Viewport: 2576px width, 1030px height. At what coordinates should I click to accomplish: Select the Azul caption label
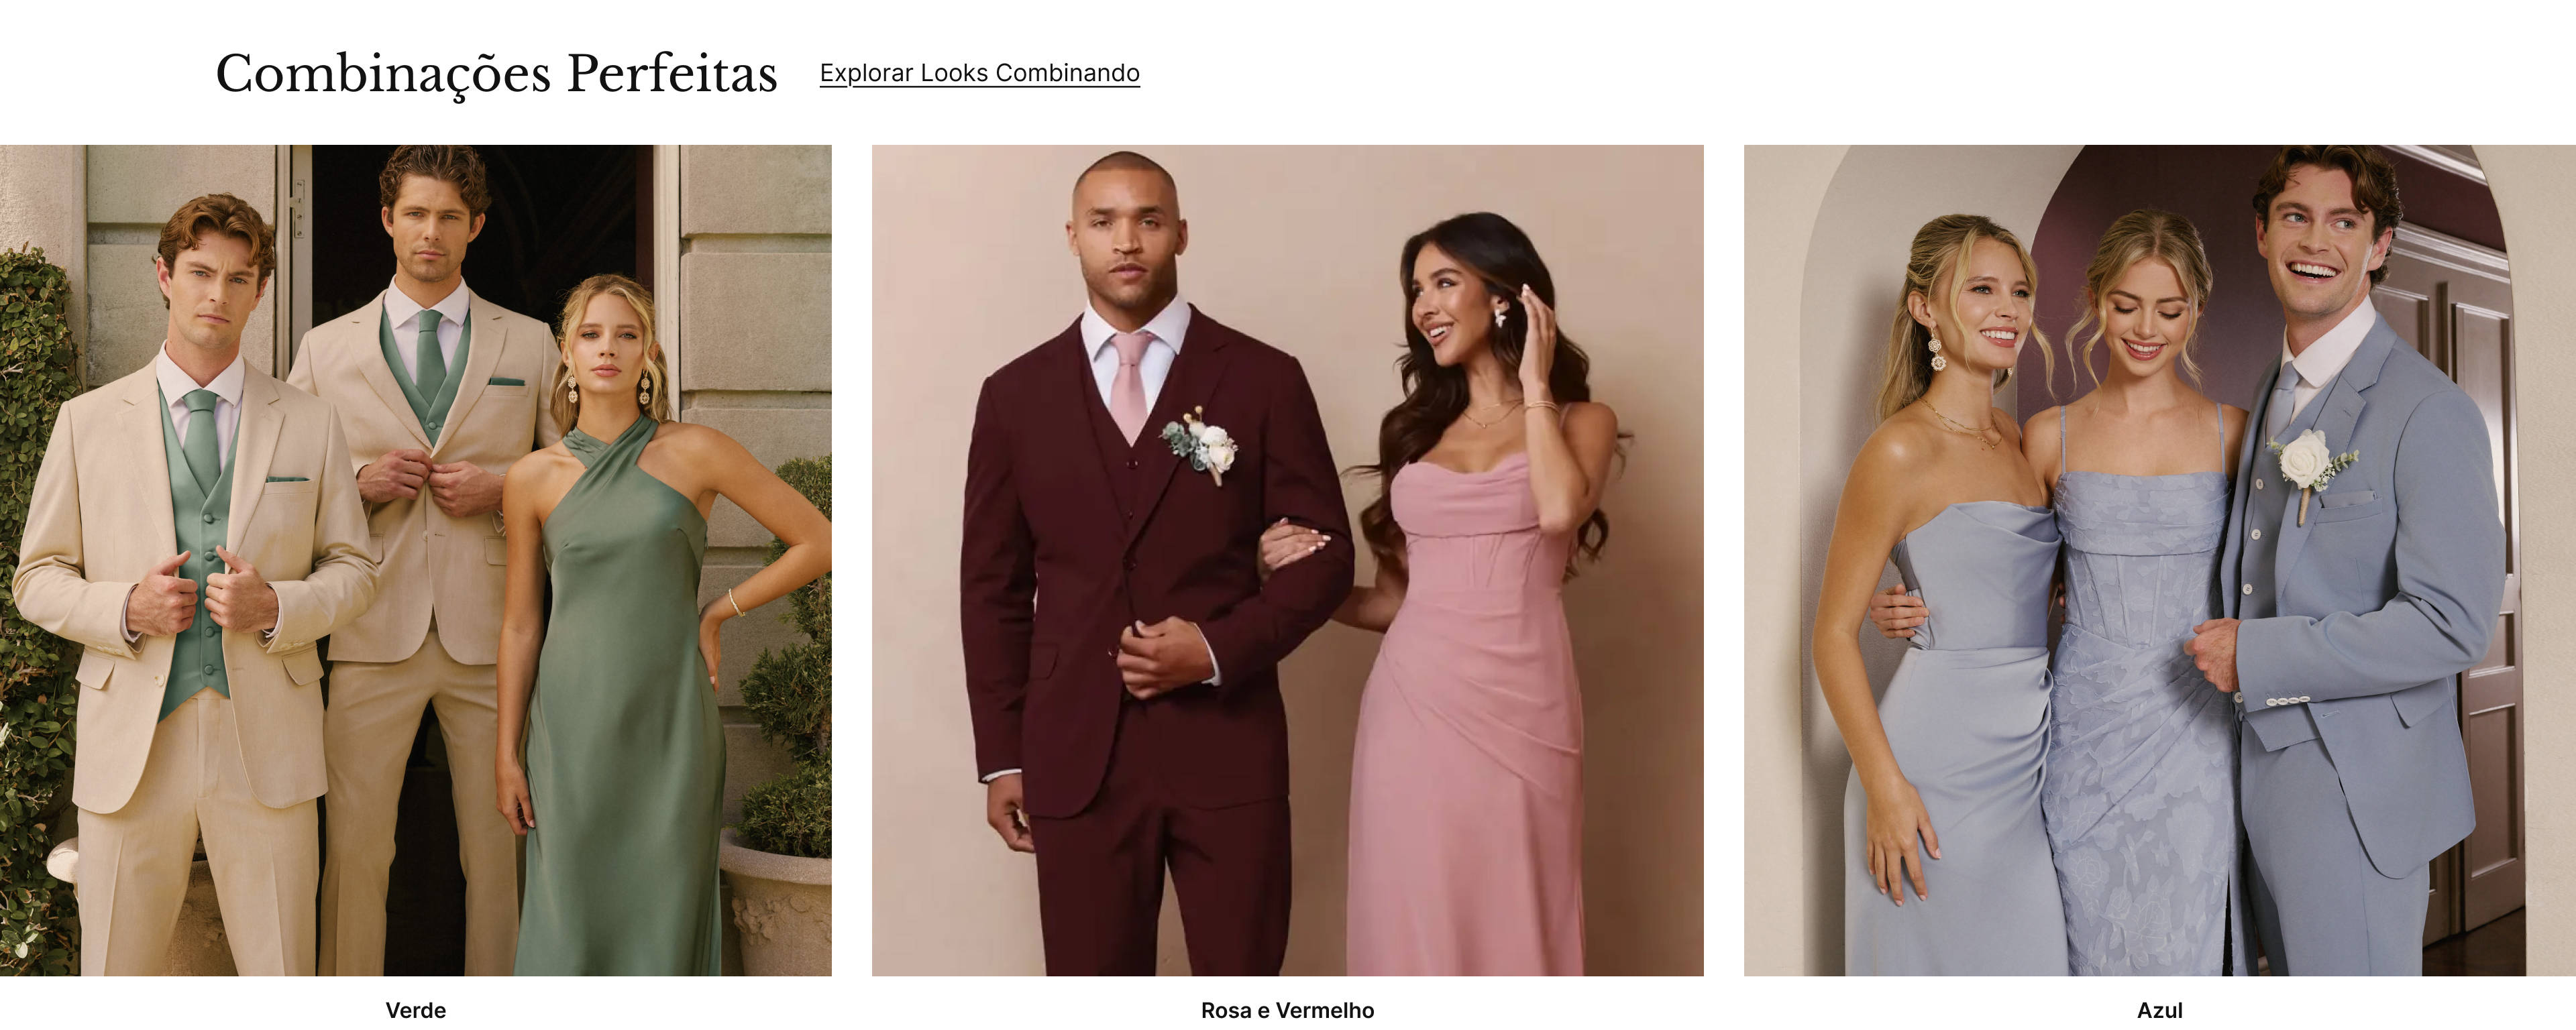[2160, 1010]
